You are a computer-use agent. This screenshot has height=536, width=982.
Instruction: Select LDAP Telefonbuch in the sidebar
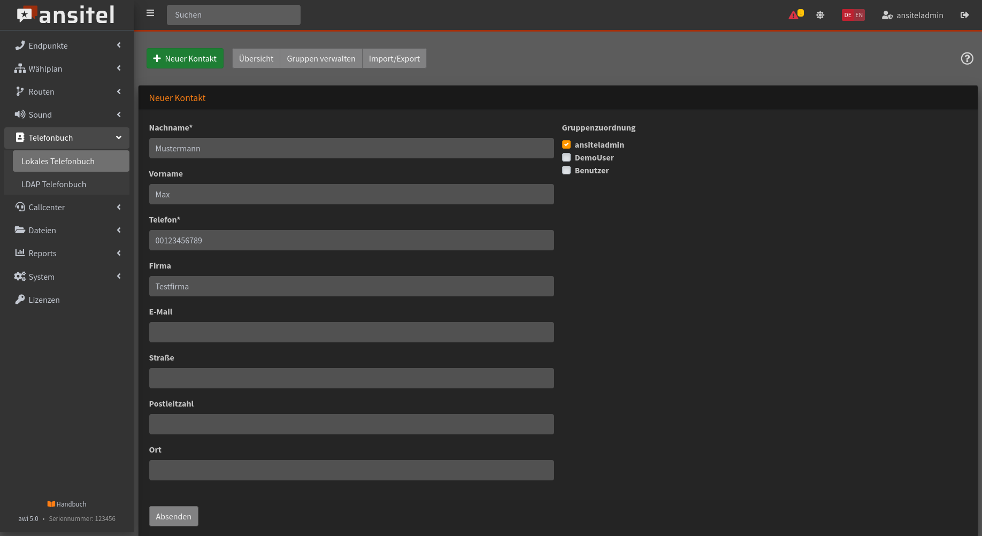53,184
